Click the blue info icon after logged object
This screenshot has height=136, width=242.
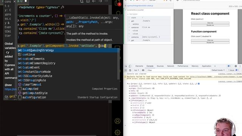199,84
